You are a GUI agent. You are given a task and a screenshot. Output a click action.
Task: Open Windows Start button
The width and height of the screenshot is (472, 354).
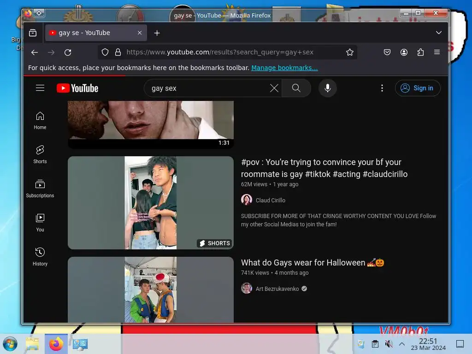click(x=10, y=344)
